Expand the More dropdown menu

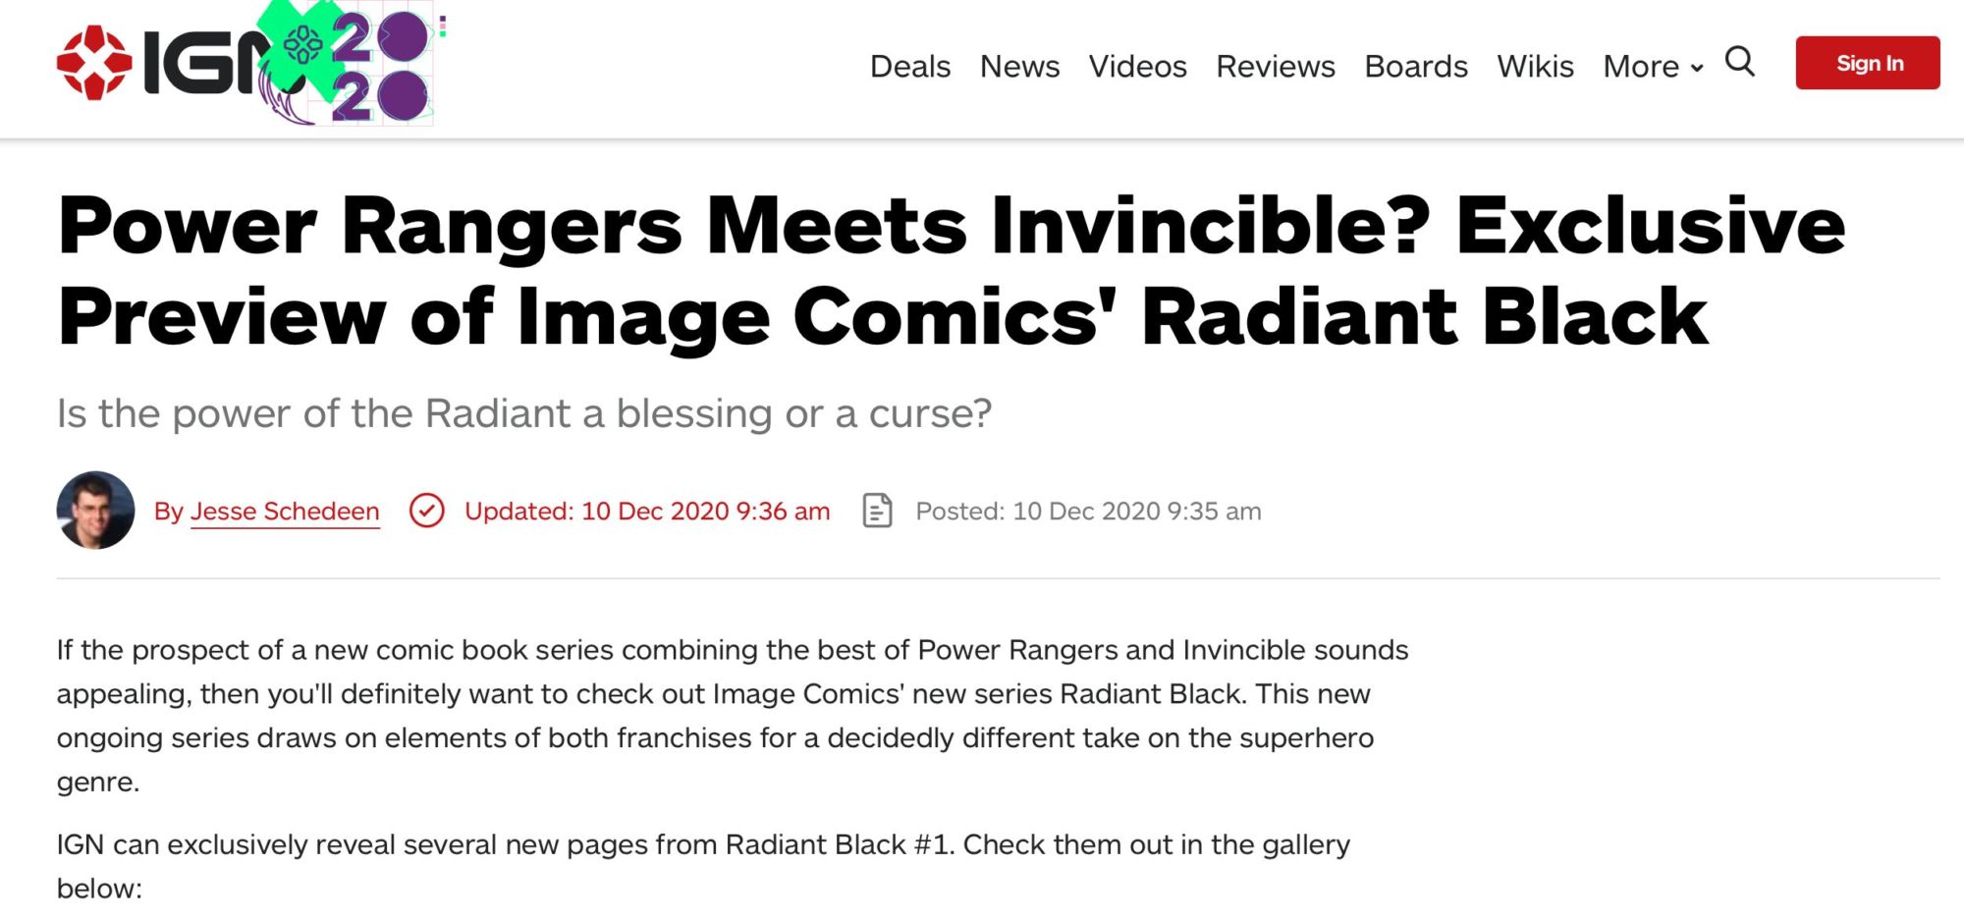point(1640,66)
